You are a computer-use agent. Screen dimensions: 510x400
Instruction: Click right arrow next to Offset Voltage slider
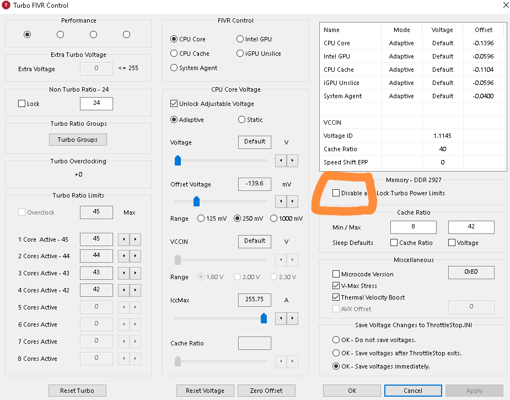292,201
